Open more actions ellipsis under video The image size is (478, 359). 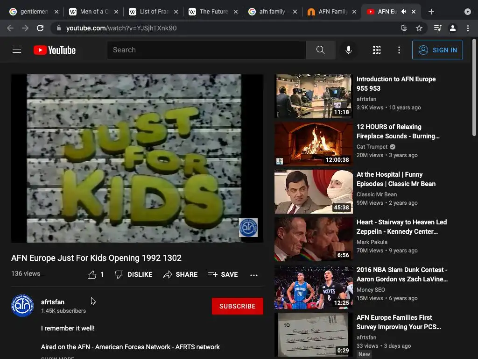(x=253, y=275)
